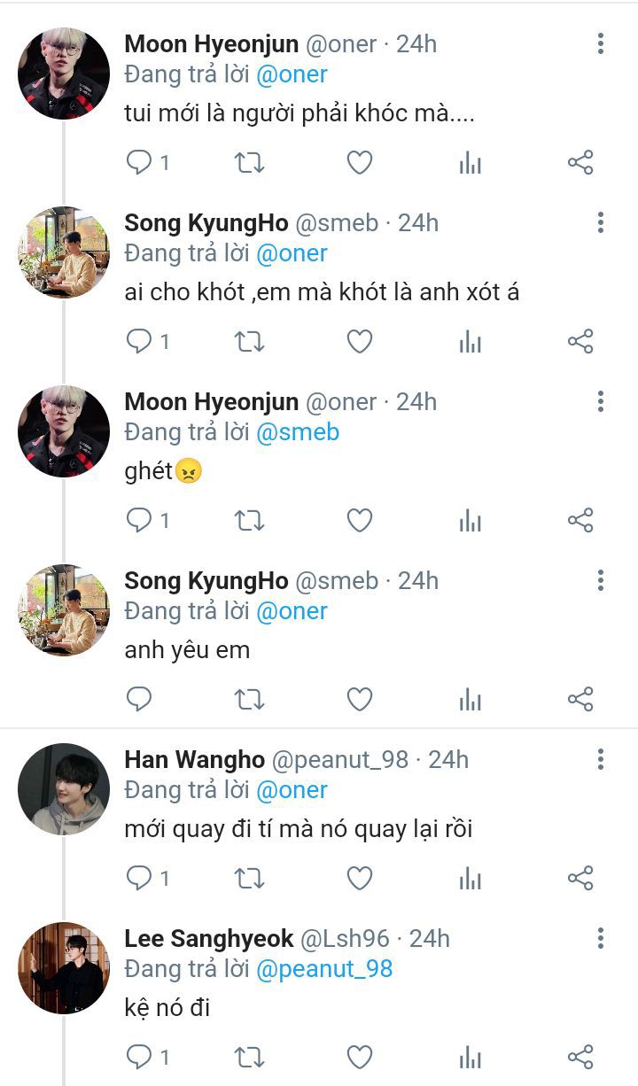Reply to Moon Hyeonjun's 'tui mới là người' tweet
The image size is (638, 1086).
pyautogui.click(x=139, y=162)
